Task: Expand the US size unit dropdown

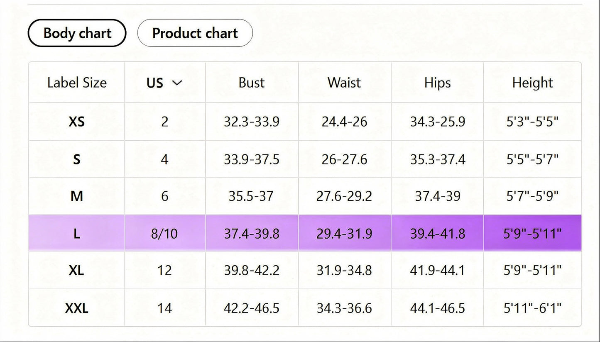Action: tap(164, 83)
